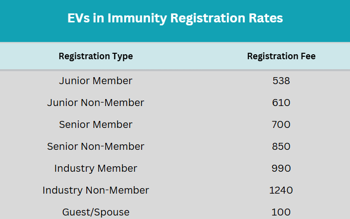Click the 610 fee value
This screenshot has height=219, width=350.
click(x=281, y=103)
